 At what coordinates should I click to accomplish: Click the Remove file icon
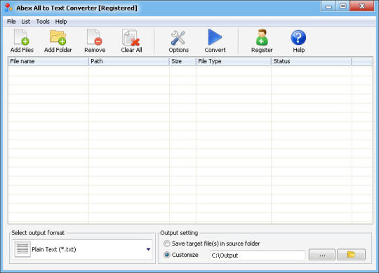coord(95,37)
